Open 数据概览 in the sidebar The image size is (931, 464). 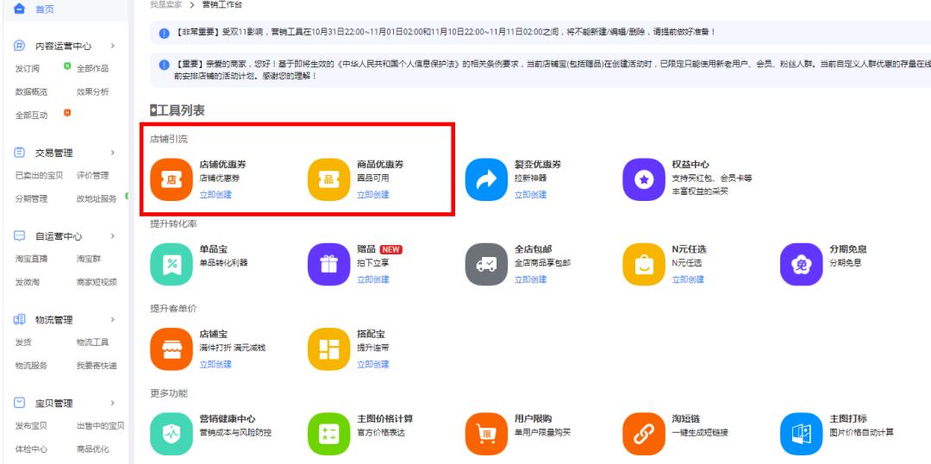(x=31, y=92)
